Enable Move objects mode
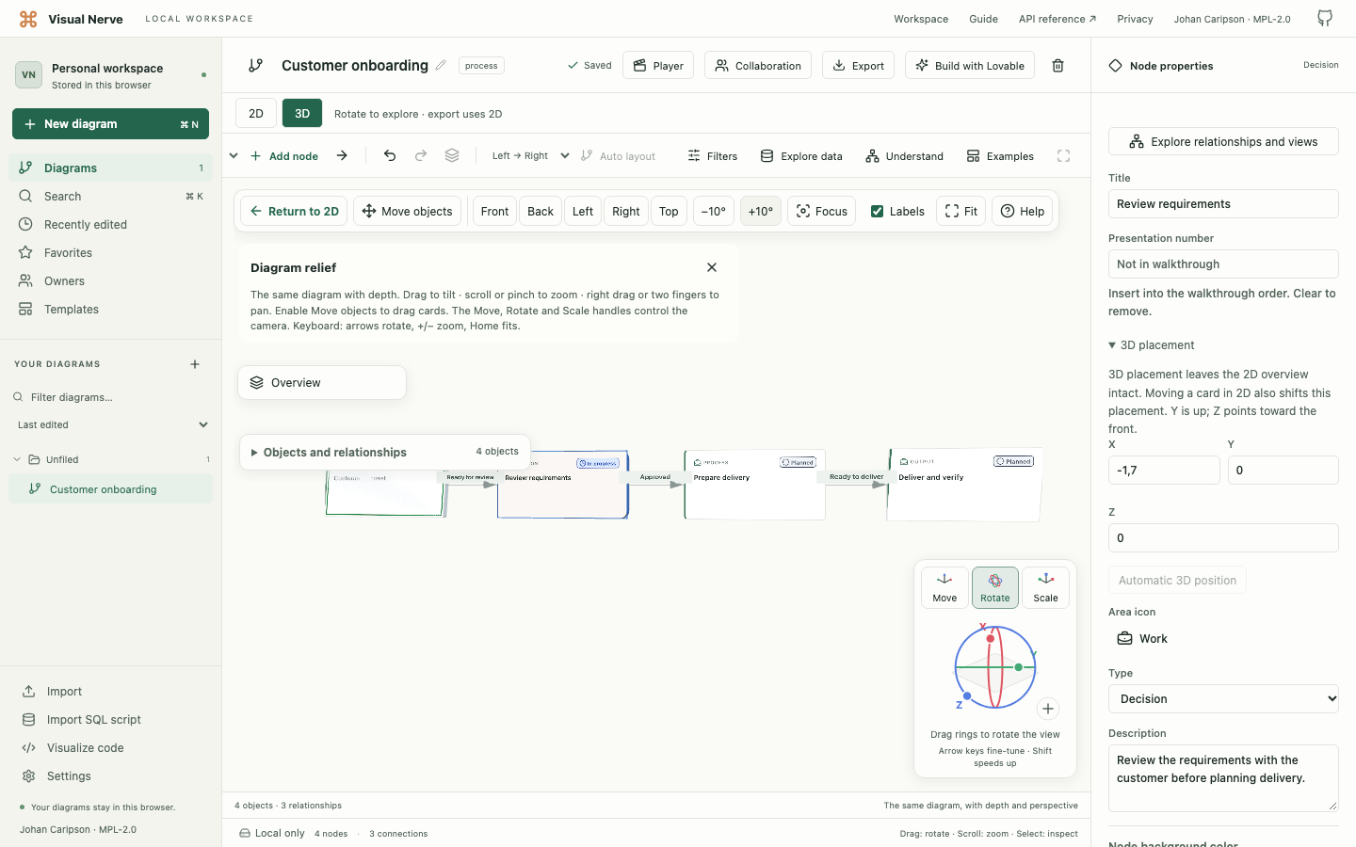The width and height of the screenshot is (1356, 847). (x=408, y=212)
